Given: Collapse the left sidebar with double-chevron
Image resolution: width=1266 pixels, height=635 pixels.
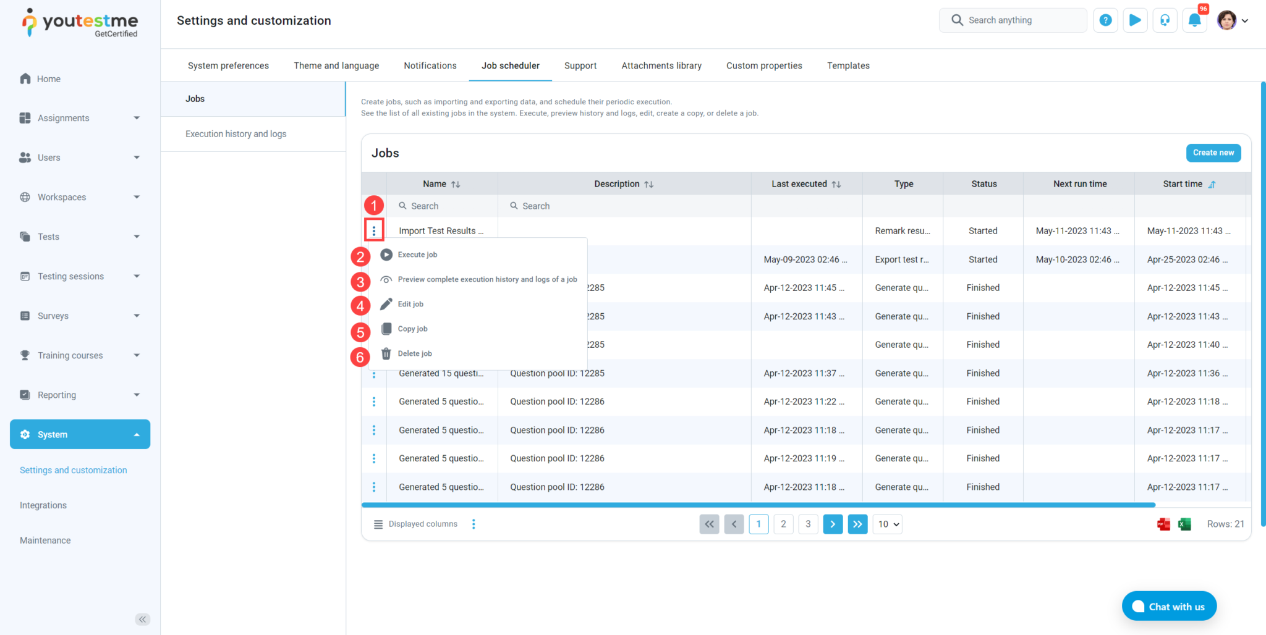Looking at the screenshot, I should click(143, 620).
